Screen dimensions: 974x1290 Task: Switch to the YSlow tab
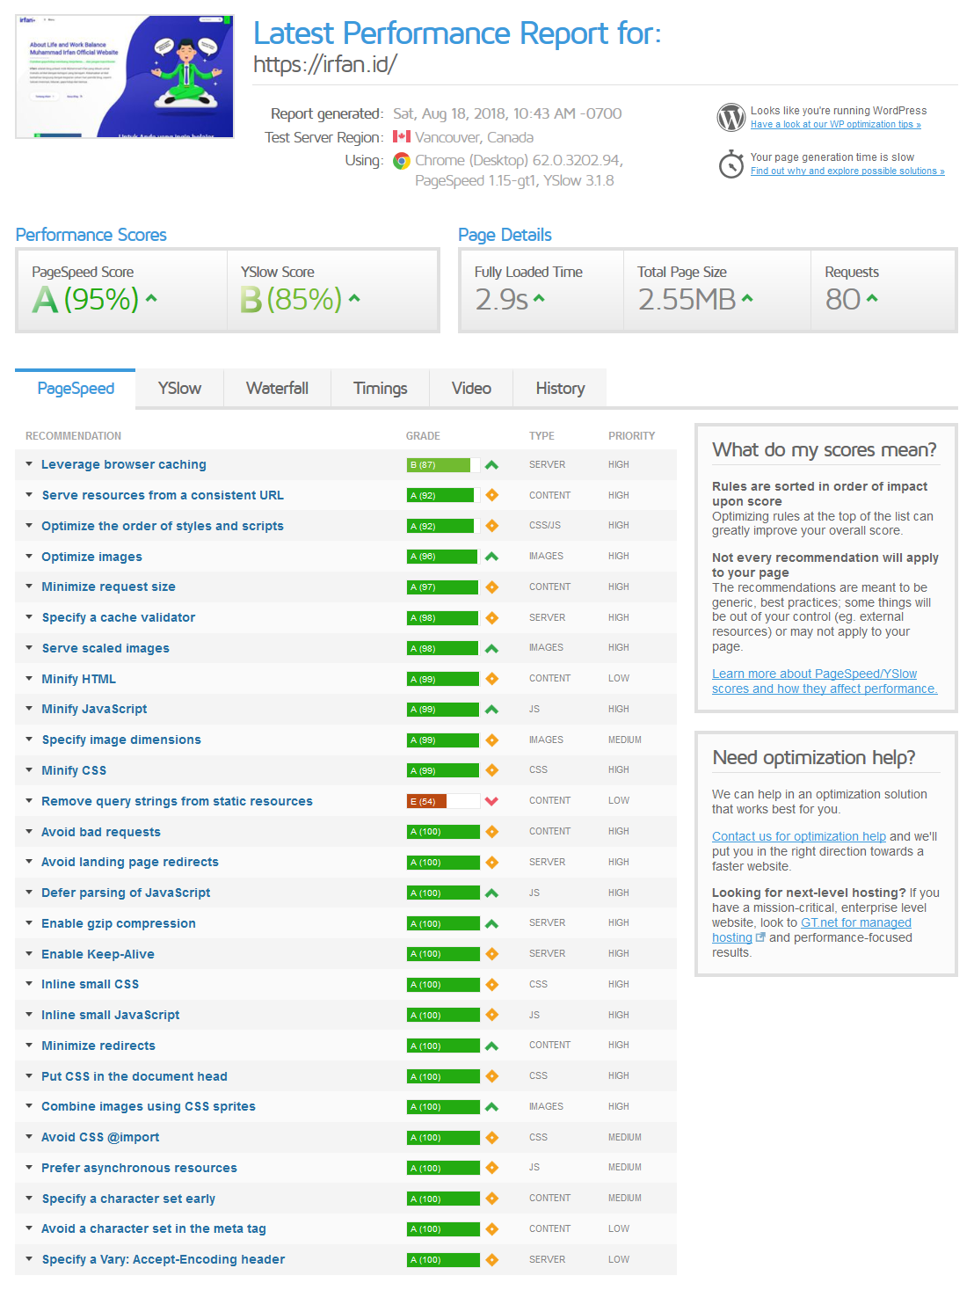179,389
